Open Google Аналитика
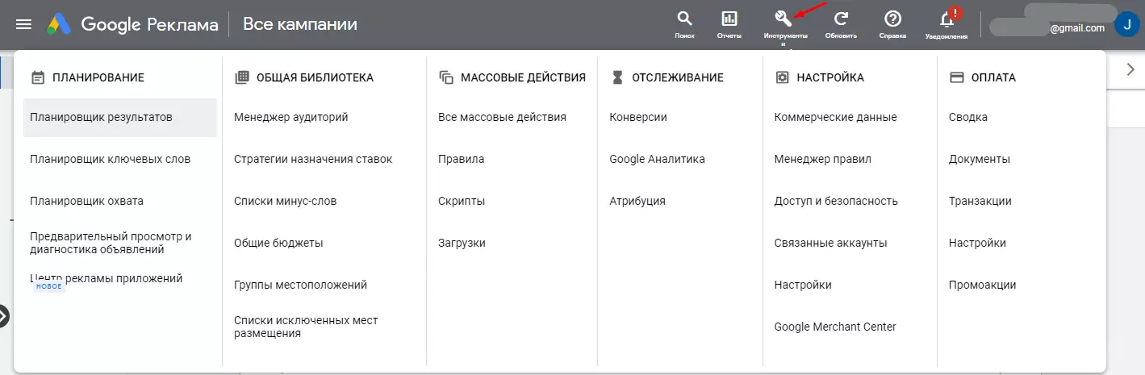1145x375 pixels. point(657,159)
